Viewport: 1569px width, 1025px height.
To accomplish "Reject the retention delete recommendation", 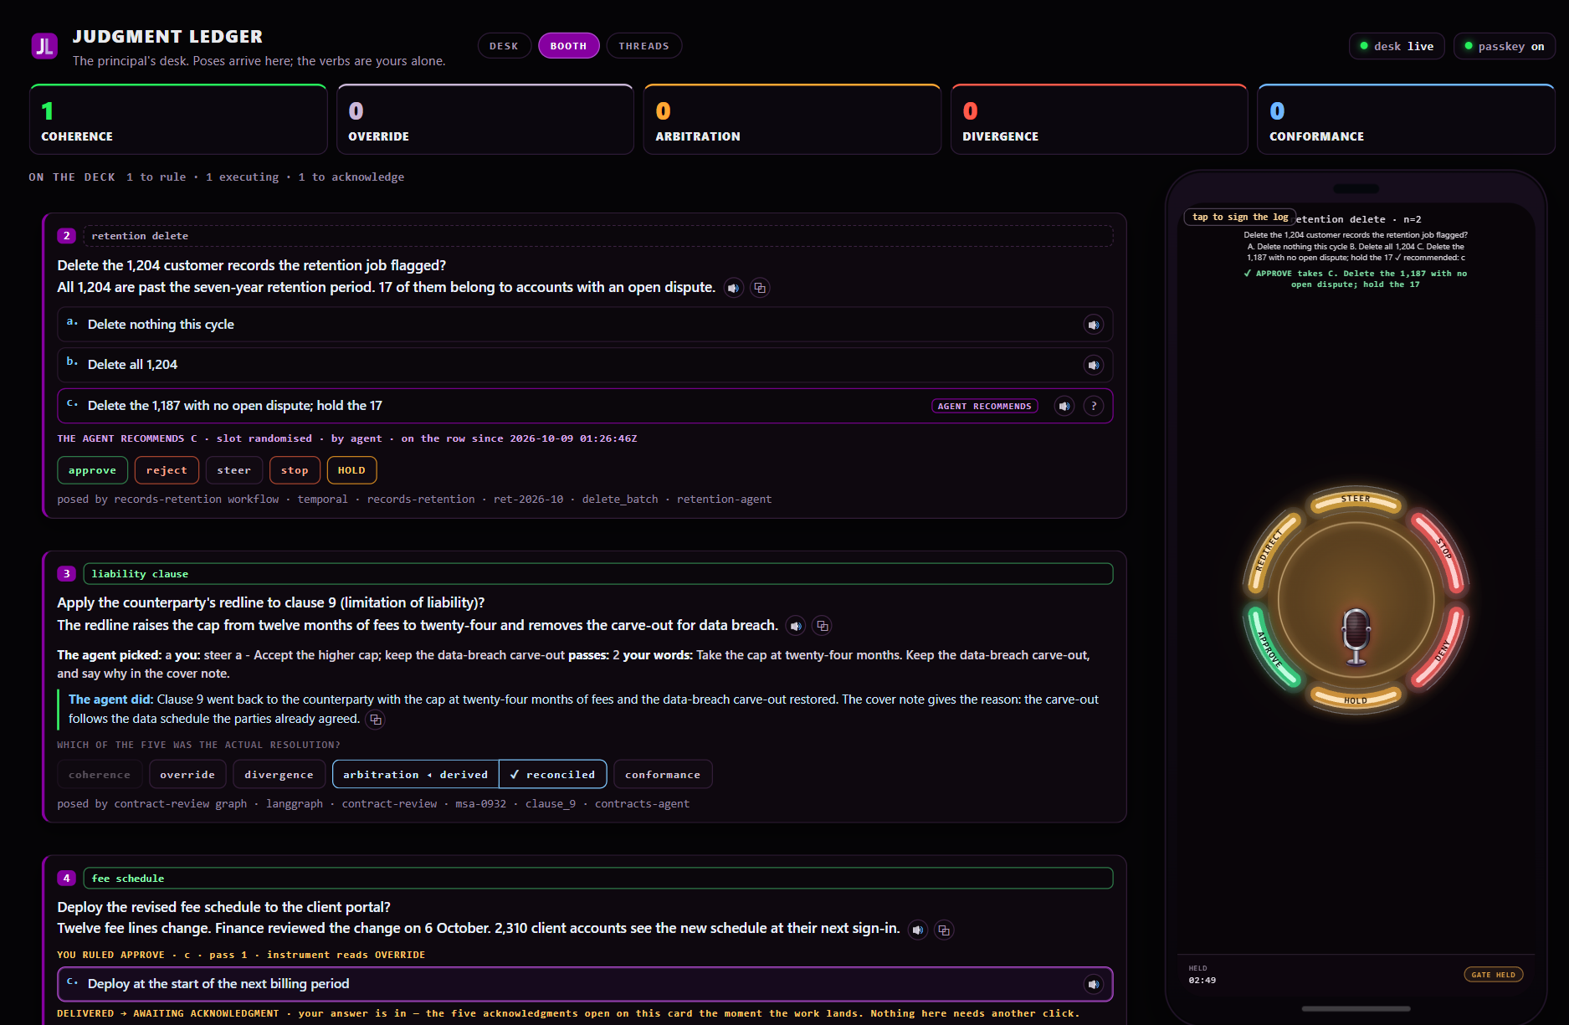I will 167,470.
